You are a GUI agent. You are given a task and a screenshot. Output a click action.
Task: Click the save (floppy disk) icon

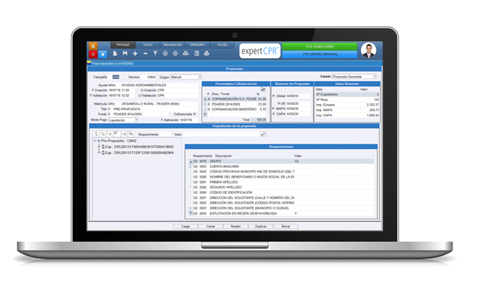[125, 54]
